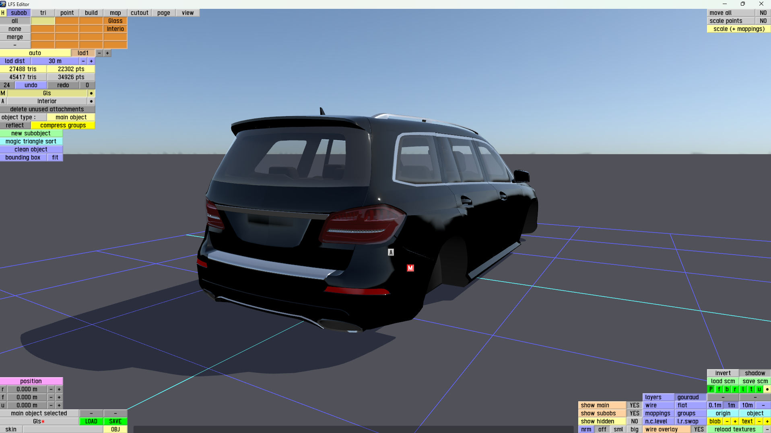
Task: Click the undo button
Action: [31, 85]
